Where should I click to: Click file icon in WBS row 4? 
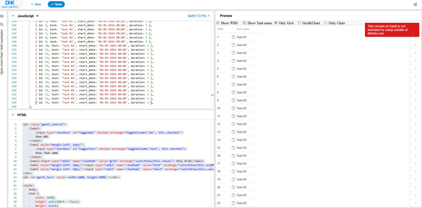pyautogui.click(x=233, y=61)
